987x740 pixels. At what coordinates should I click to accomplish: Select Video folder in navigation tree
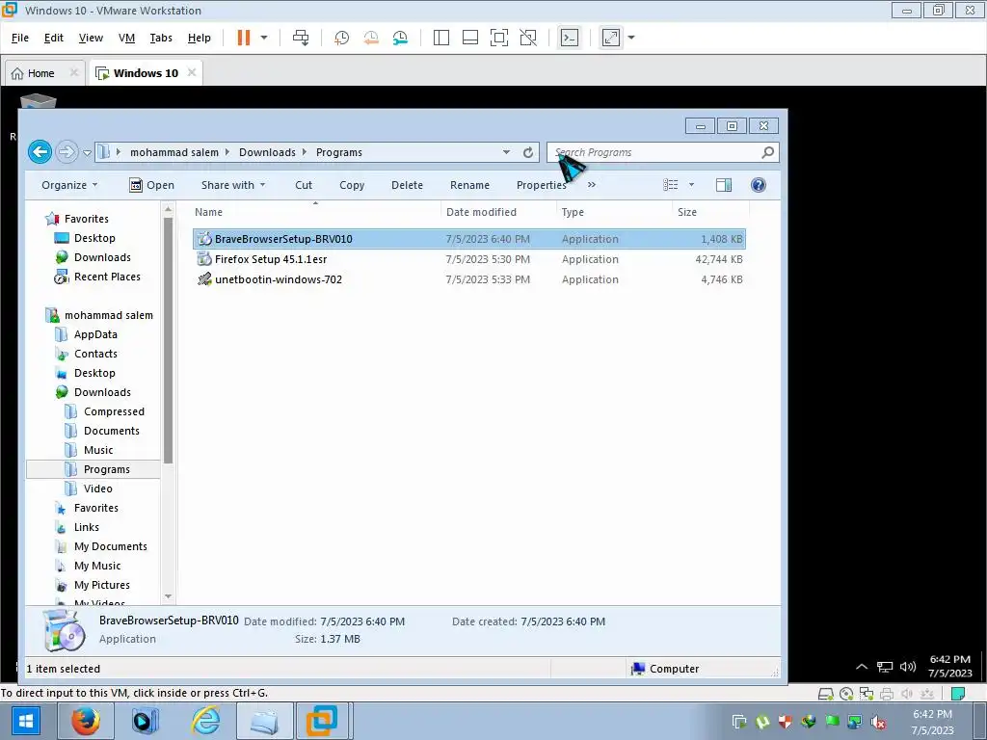[x=97, y=489]
